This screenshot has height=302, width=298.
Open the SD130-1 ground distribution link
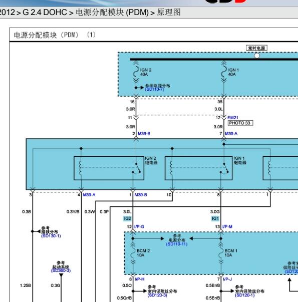(x=51, y=236)
